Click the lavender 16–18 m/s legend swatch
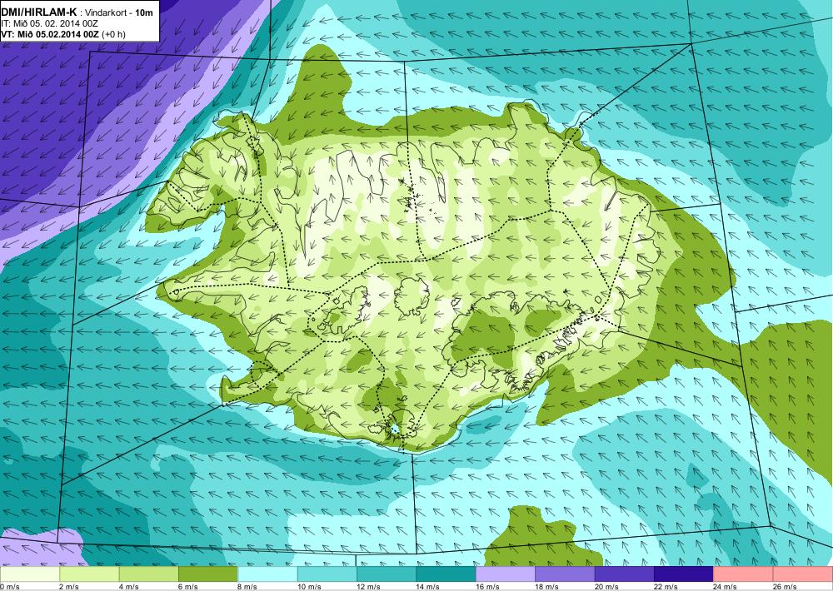 pos(506,574)
